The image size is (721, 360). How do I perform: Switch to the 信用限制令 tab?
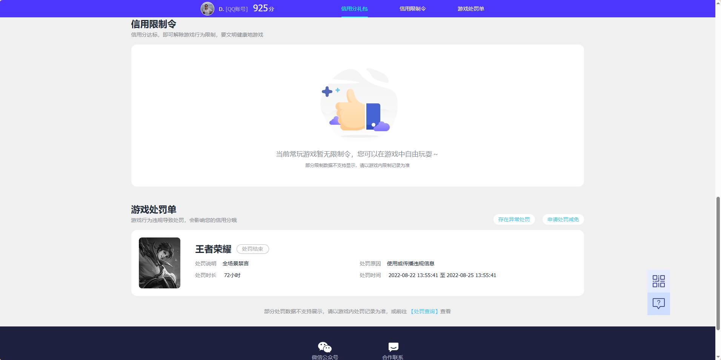[x=412, y=9]
